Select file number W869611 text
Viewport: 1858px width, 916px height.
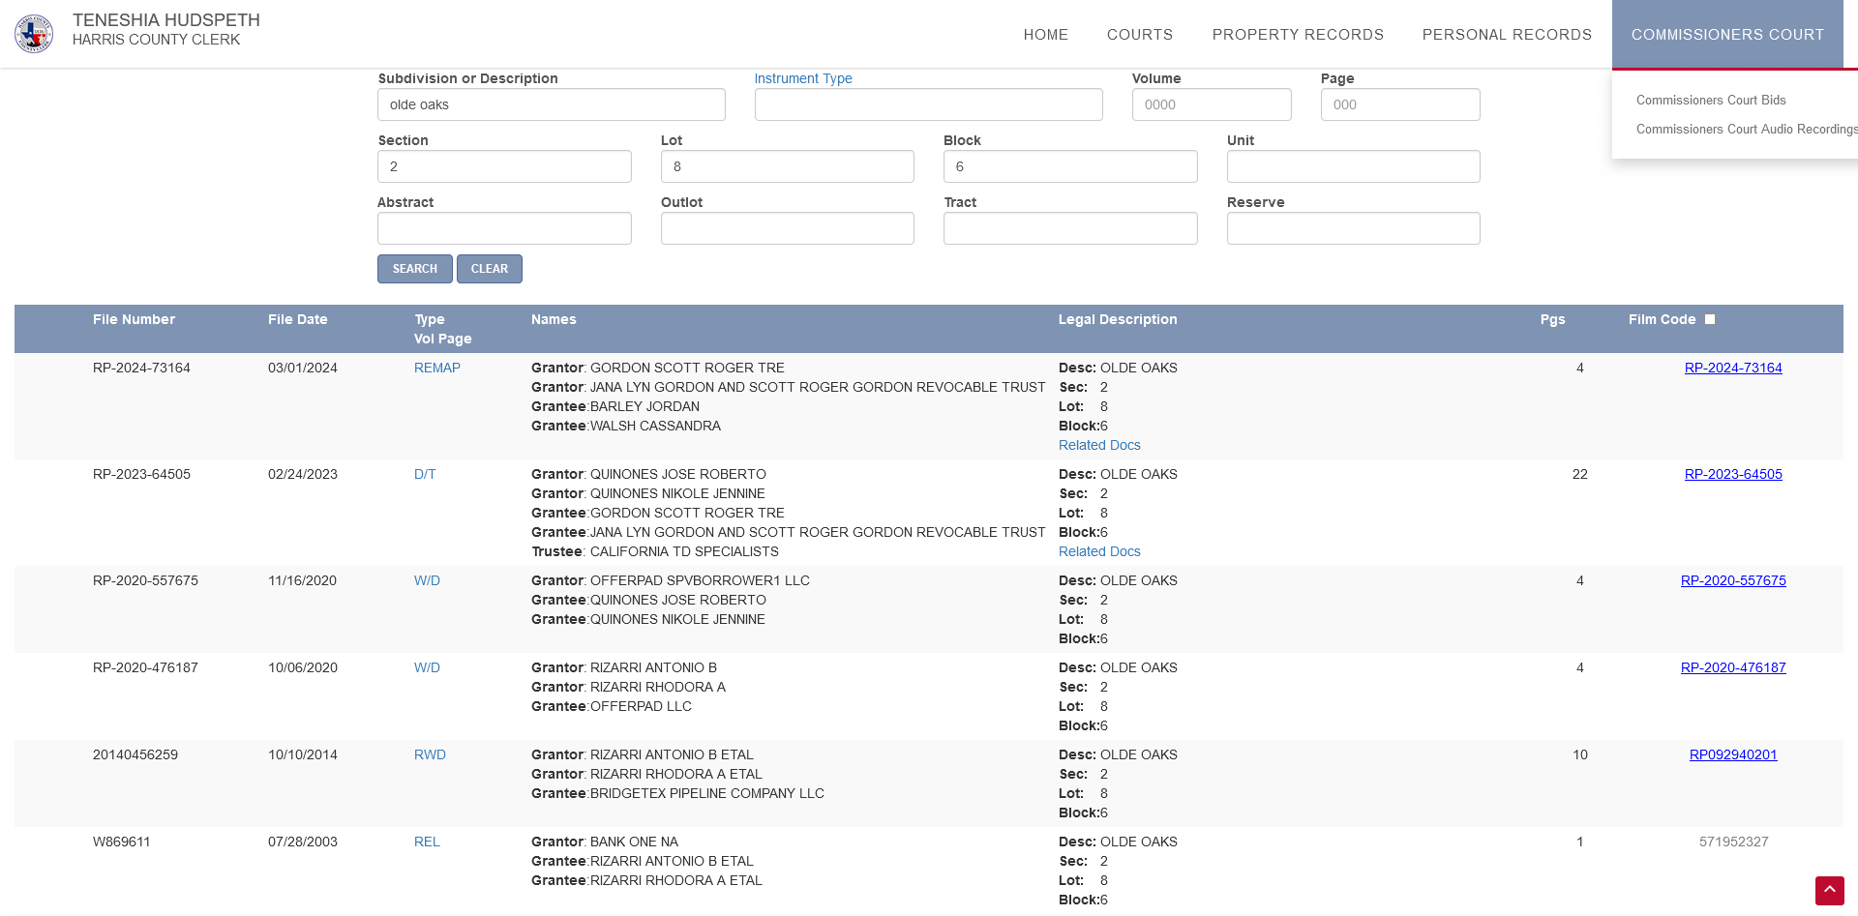(122, 842)
